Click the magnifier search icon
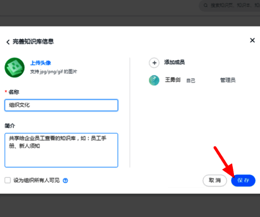The image size is (260, 217). (x=205, y=6)
